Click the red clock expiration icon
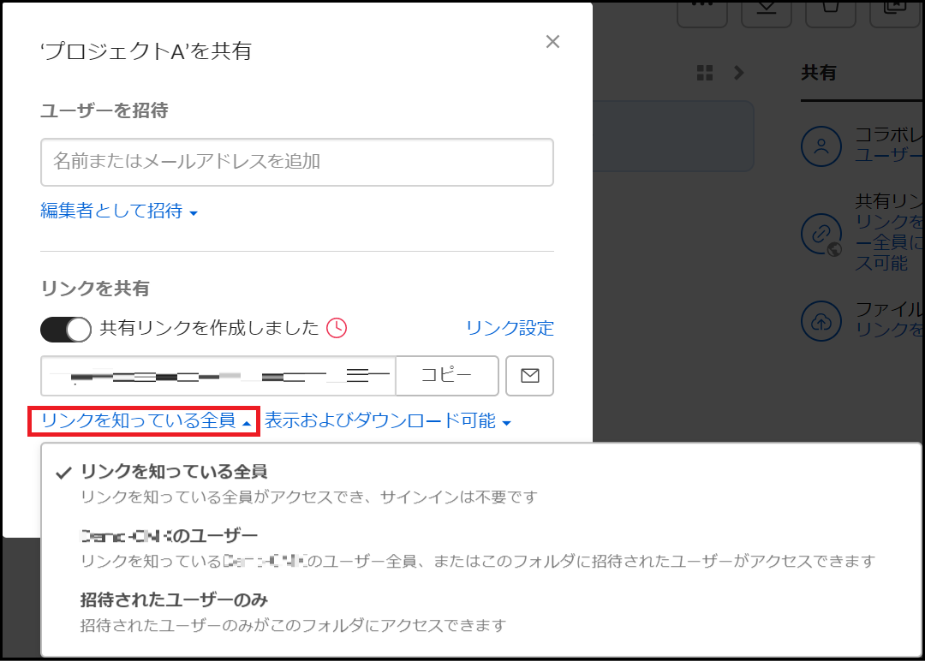 tap(337, 328)
